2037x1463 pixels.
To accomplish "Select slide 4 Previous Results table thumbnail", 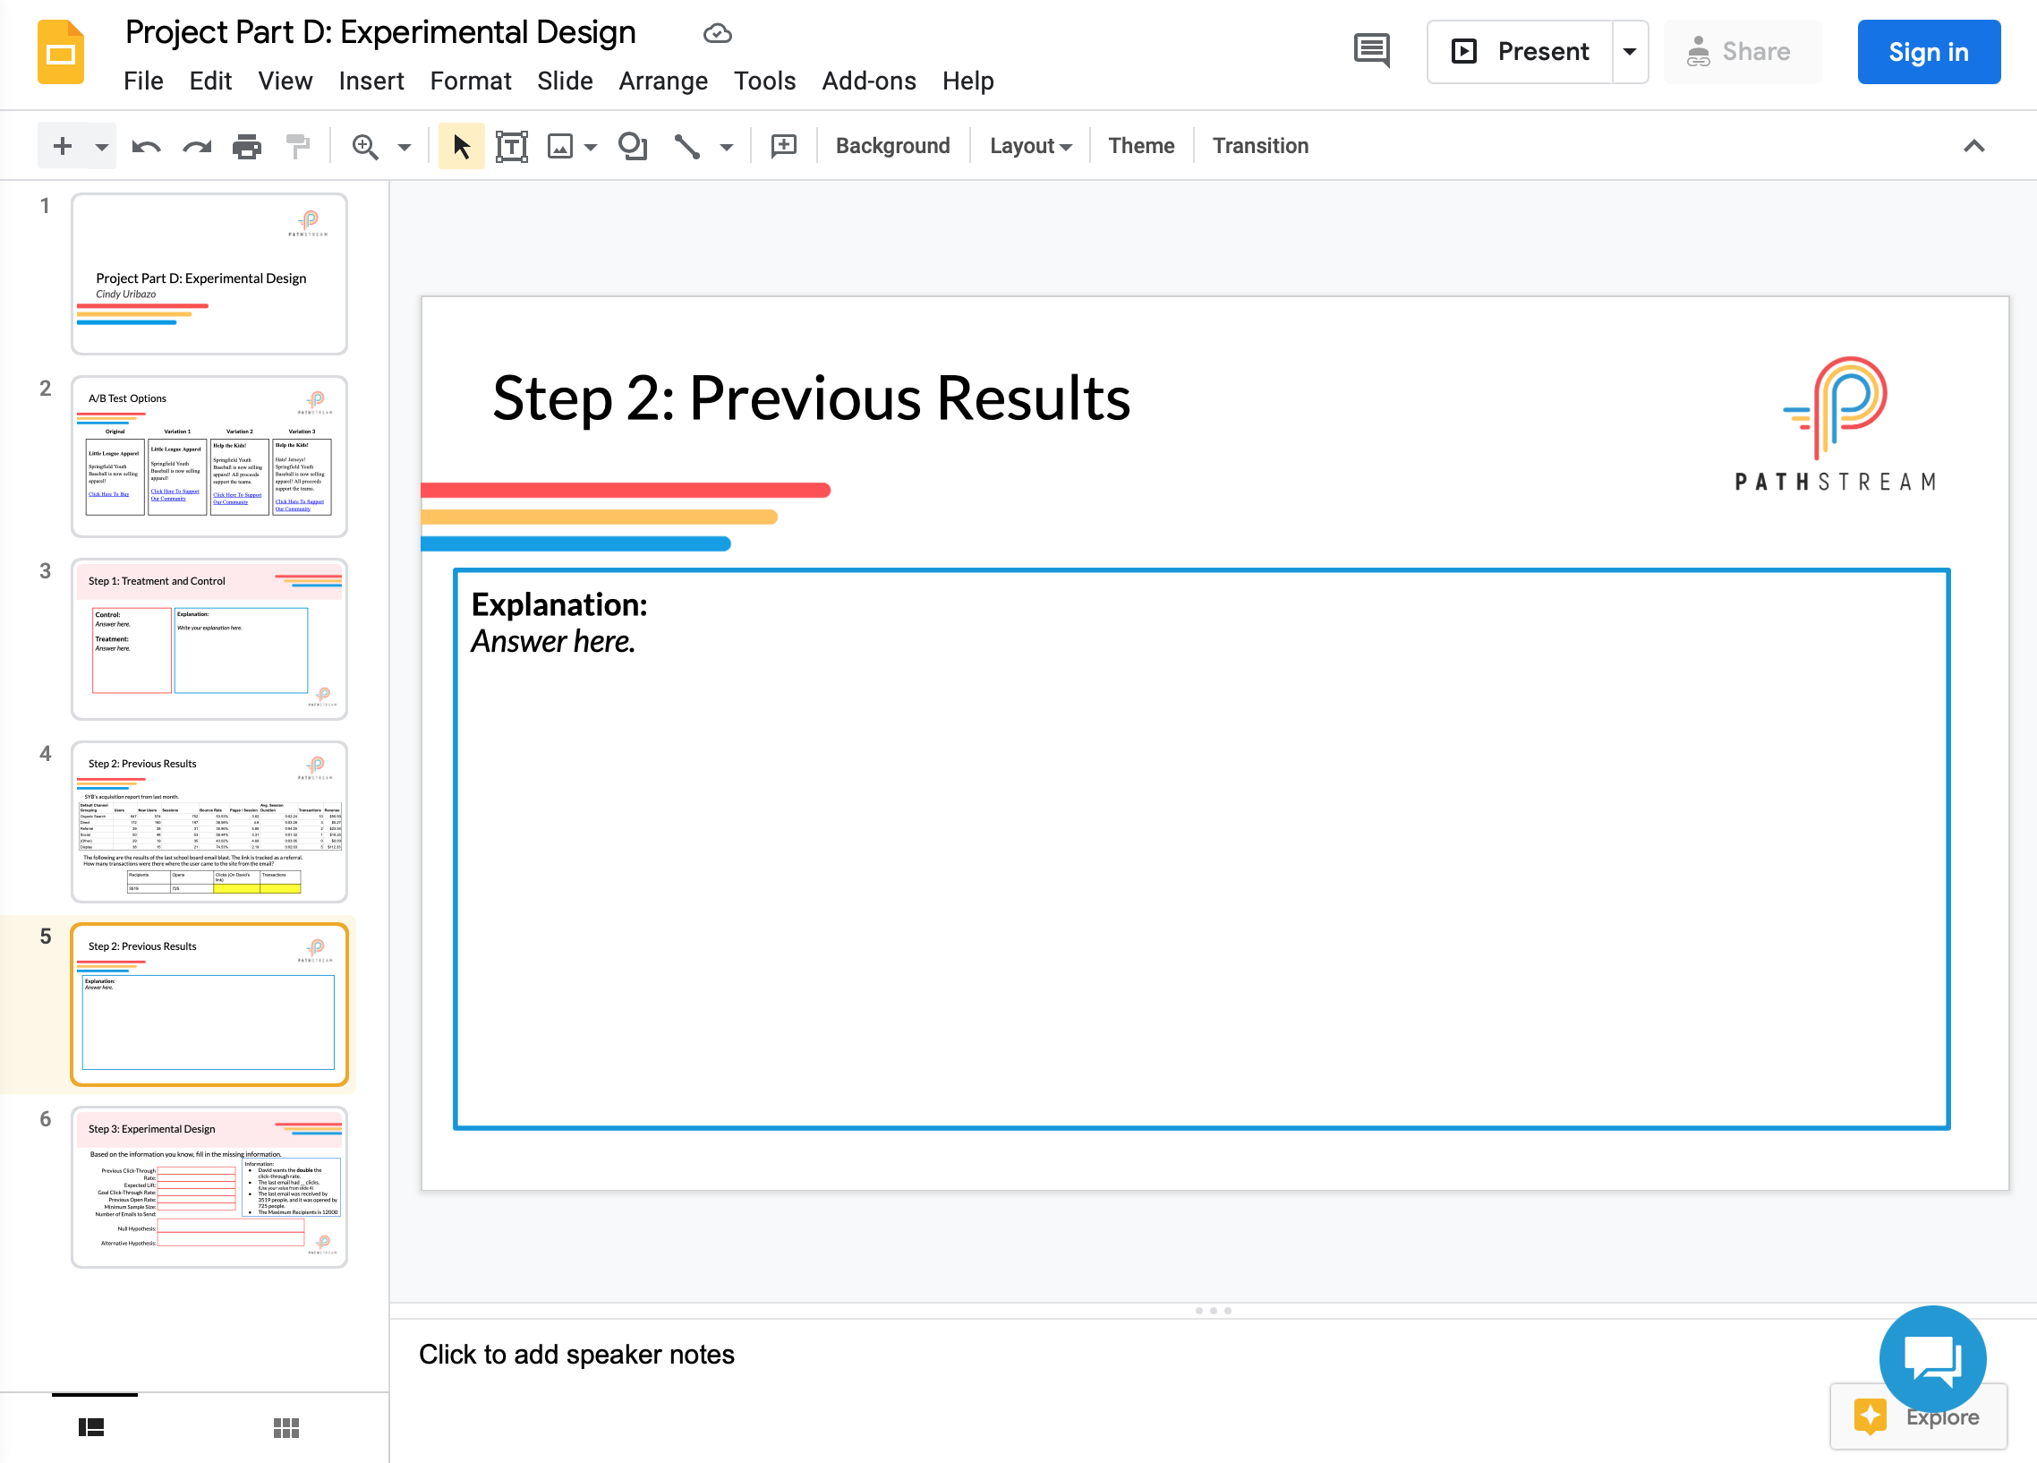I will click(x=209, y=821).
